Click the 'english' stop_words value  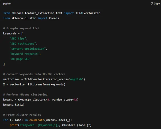(x=76, y=79)
